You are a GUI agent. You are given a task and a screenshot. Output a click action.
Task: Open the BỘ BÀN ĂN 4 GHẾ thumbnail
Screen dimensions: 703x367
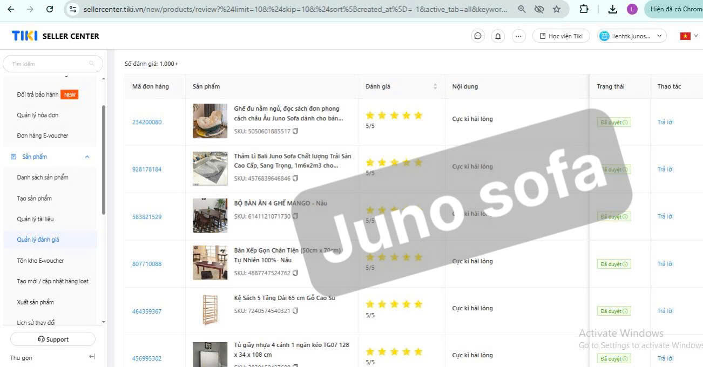click(x=210, y=215)
